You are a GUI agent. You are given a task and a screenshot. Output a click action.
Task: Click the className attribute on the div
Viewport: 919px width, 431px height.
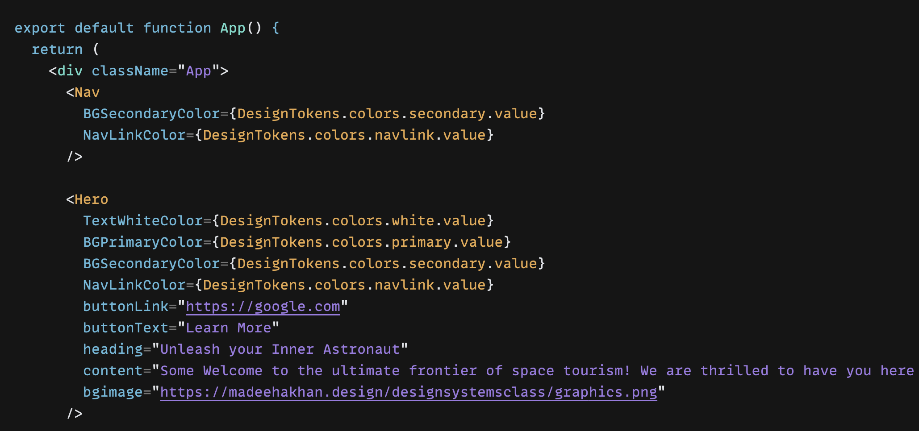[130, 71]
